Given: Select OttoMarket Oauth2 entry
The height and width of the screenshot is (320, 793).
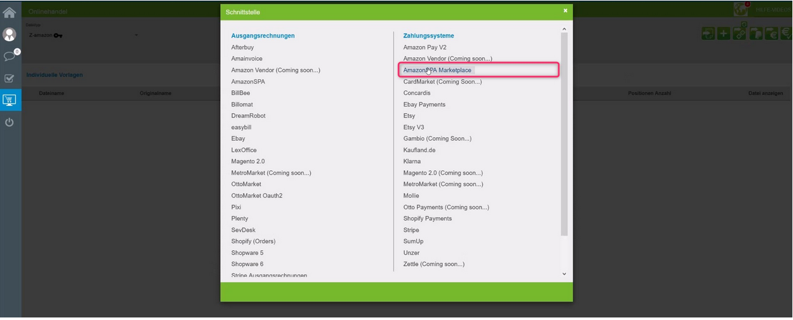Looking at the screenshot, I should (257, 196).
